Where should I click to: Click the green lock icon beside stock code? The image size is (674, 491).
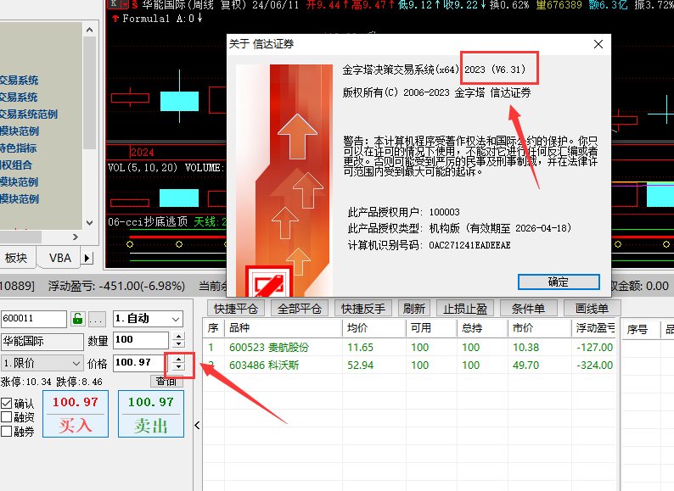78,319
